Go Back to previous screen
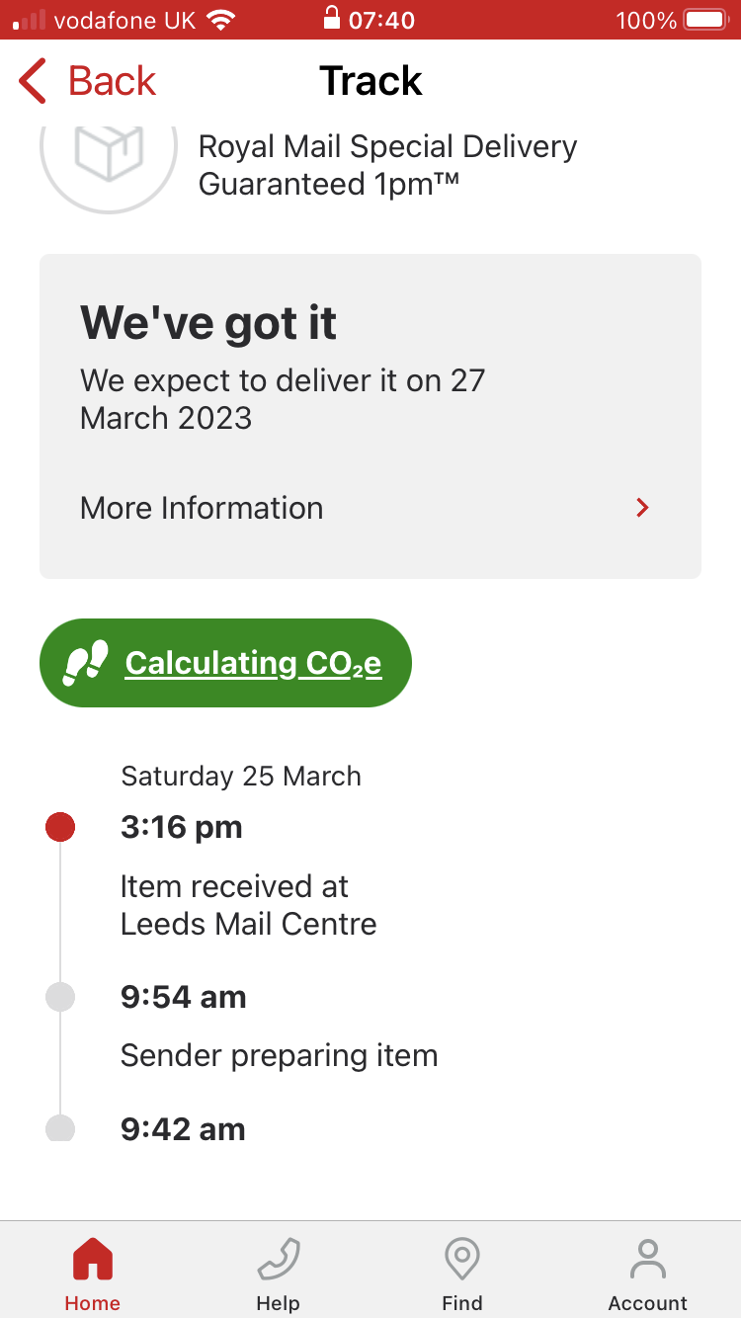 (x=88, y=81)
